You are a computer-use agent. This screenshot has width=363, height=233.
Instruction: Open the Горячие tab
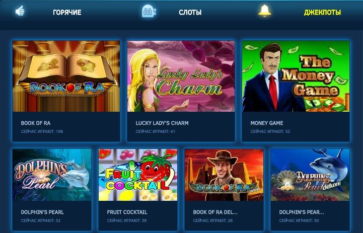(67, 12)
